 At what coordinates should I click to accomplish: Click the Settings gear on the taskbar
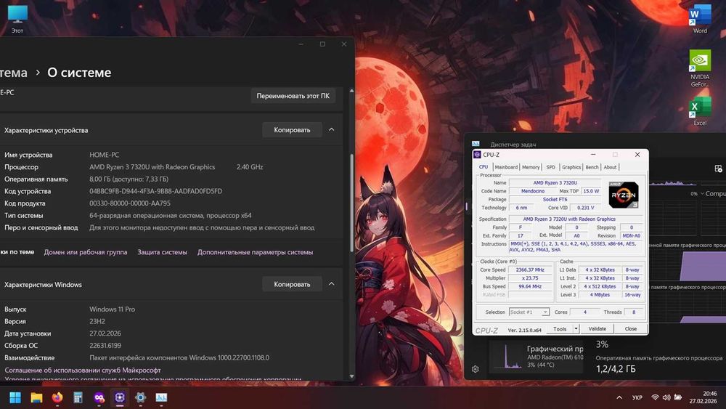tap(141, 397)
